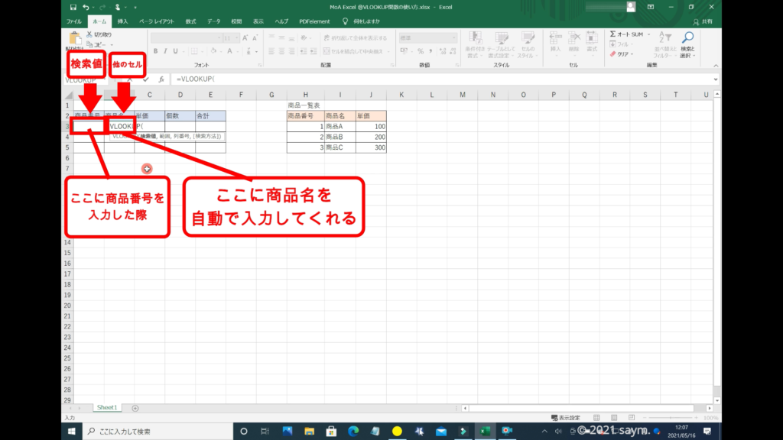Click the Cut (切り取り) scissors icon

pyautogui.click(x=89, y=34)
